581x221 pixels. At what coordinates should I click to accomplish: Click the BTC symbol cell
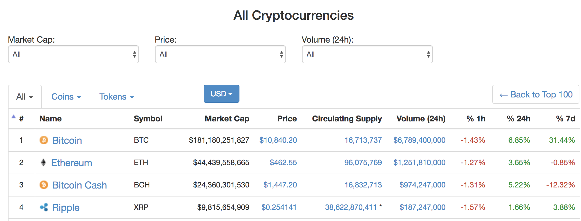click(x=141, y=140)
